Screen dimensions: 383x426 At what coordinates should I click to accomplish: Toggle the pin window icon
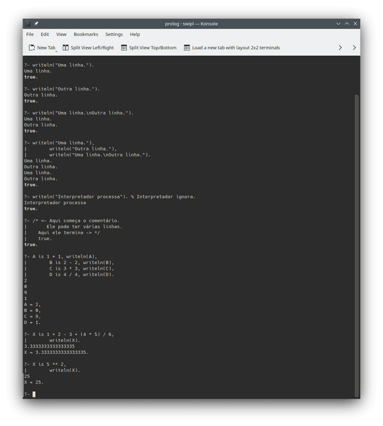[36, 24]
